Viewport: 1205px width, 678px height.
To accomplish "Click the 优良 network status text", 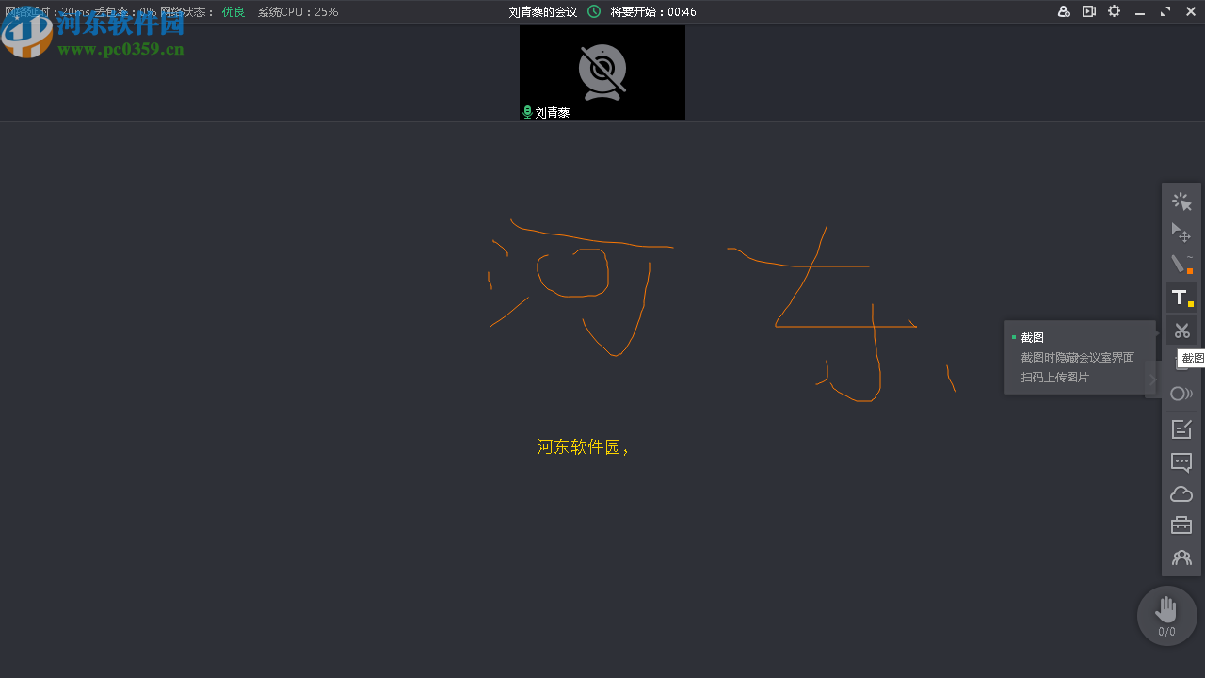I will pyautogui.click(x=233, y=11).
